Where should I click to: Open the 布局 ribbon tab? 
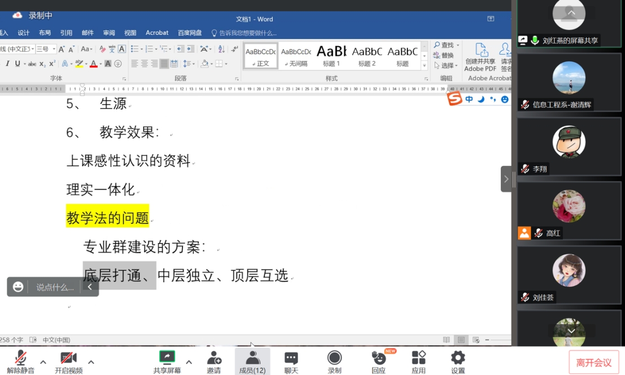45,33
